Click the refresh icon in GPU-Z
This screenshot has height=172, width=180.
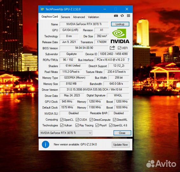[x=122, y=16]
